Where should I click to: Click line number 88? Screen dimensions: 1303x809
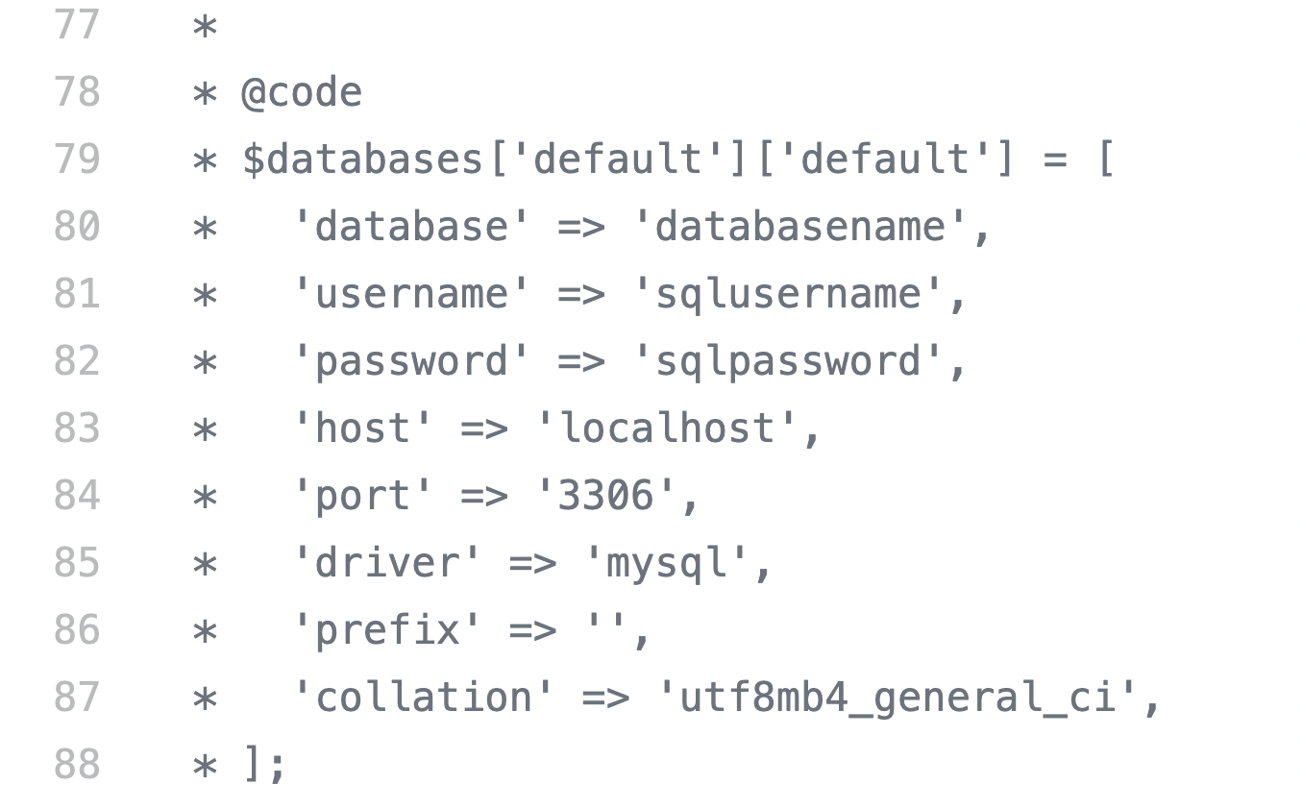(x=77, y=765)
